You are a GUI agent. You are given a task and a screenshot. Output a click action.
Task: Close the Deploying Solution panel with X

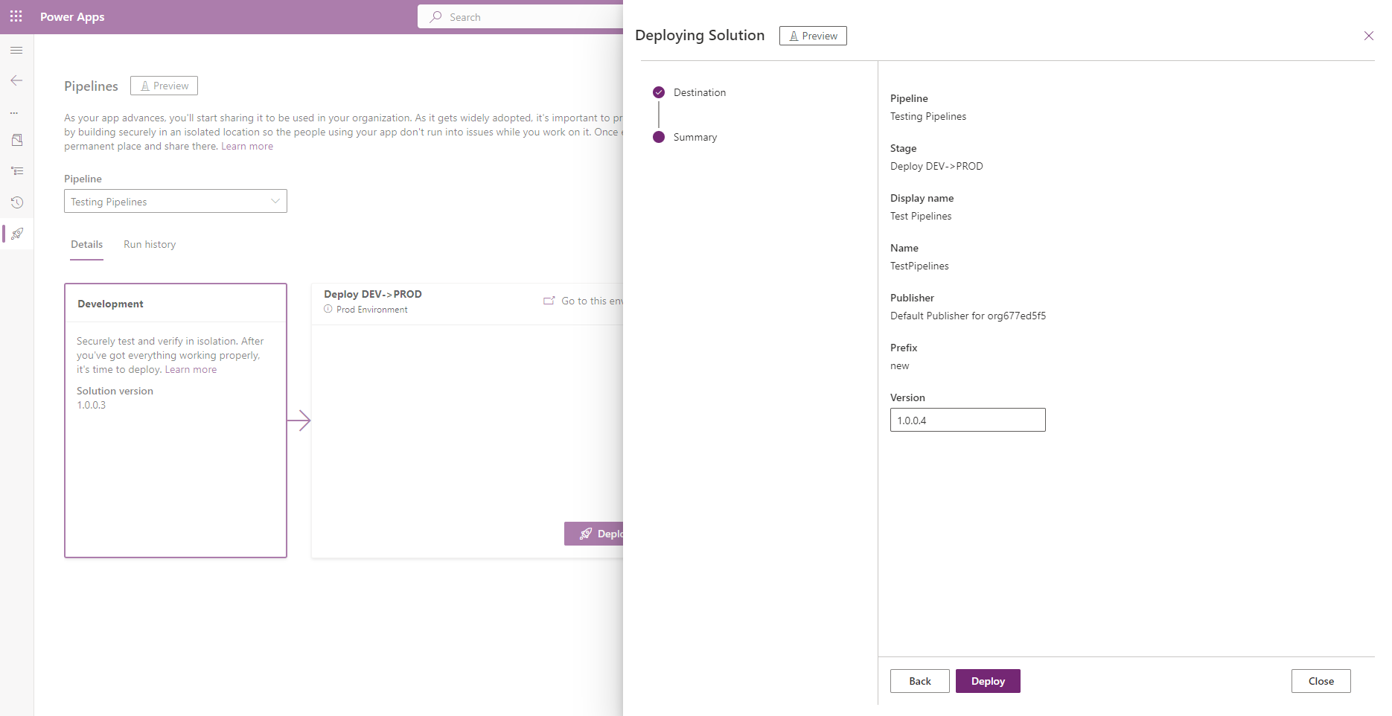click(x=1368, y=36)
